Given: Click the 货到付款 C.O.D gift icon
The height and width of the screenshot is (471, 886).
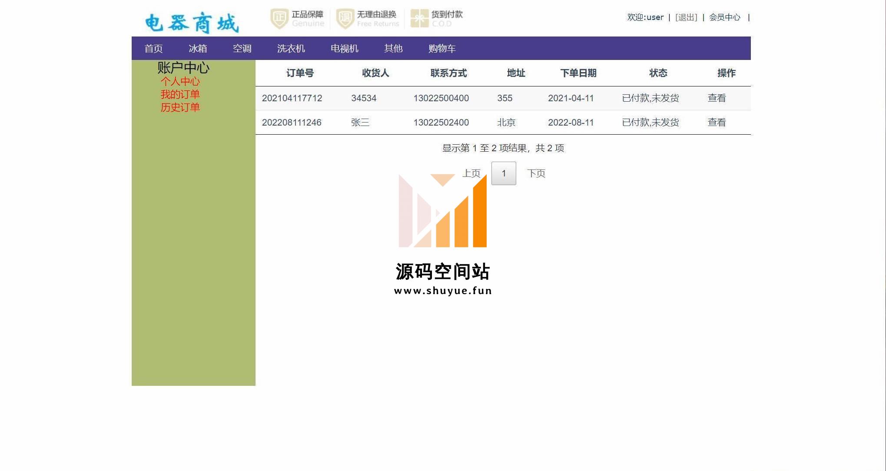Looking at the screenshot, I should (x=419, y=19).
